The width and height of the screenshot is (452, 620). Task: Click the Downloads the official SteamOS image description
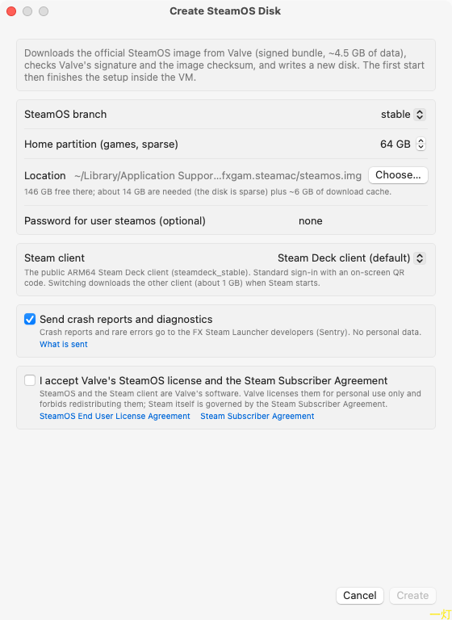[224, 65]
